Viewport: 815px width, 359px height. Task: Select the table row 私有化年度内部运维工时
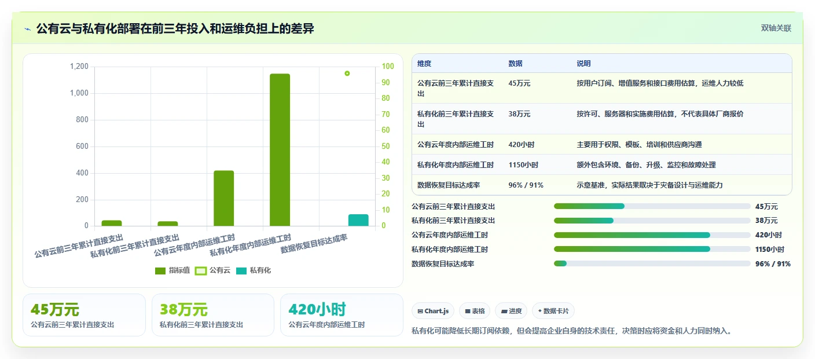coord(601,164)
